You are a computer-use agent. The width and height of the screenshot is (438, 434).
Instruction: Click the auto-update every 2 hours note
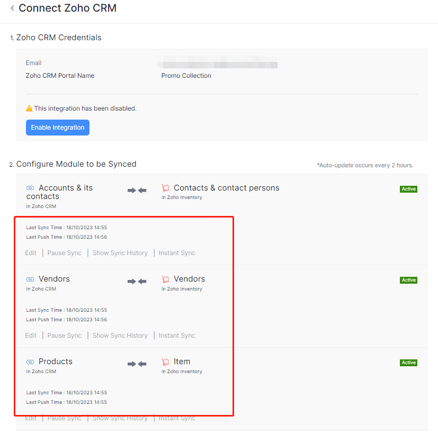[x=365, y=165]
